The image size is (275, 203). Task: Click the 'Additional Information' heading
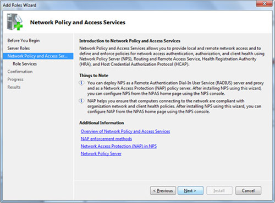pos(102,122)
